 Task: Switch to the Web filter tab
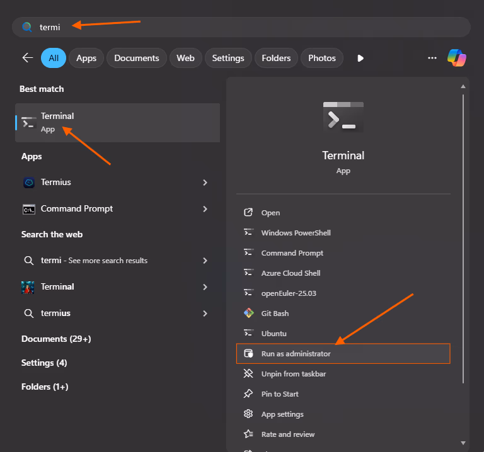pyautogui.click(x=185, y=58)
